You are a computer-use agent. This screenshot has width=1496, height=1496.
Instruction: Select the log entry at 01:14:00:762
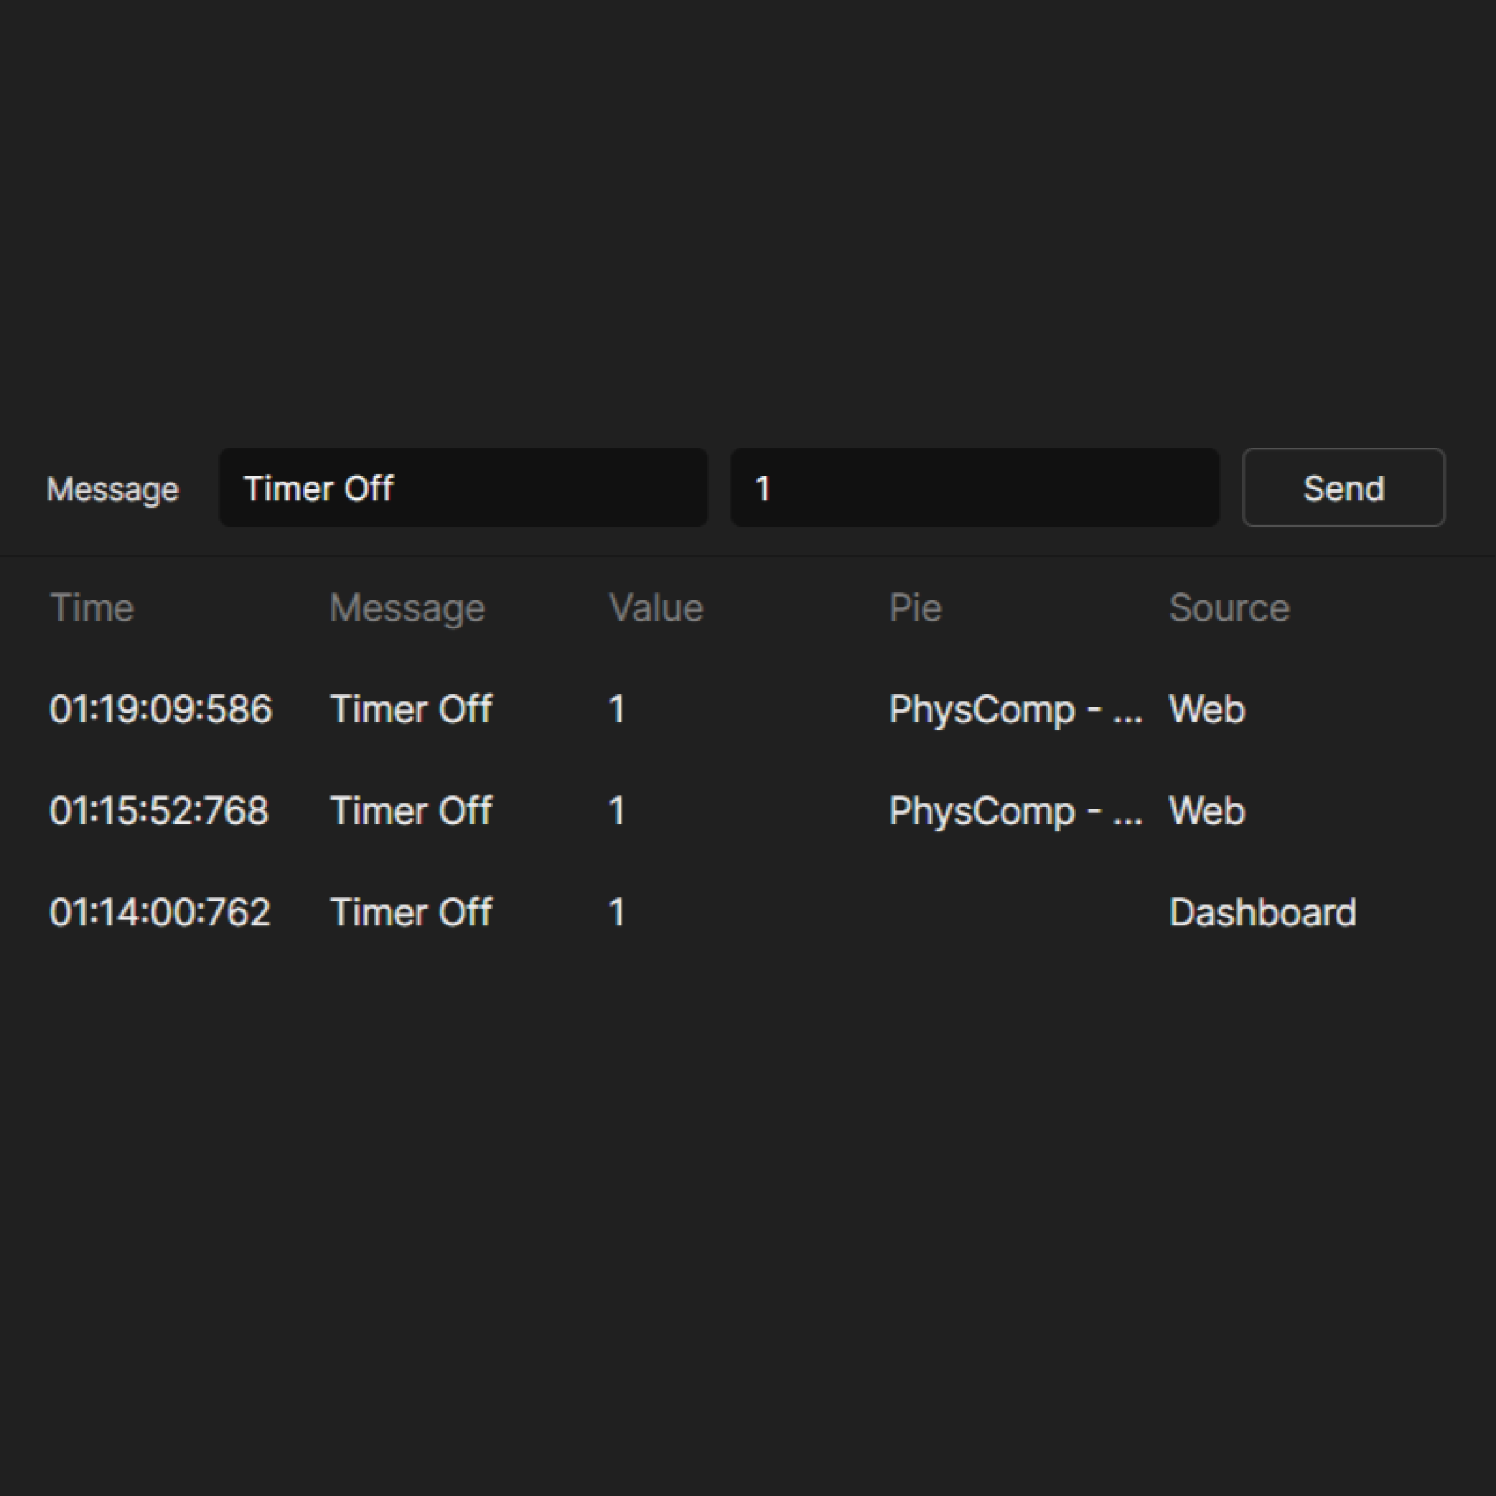pos(159,912)
